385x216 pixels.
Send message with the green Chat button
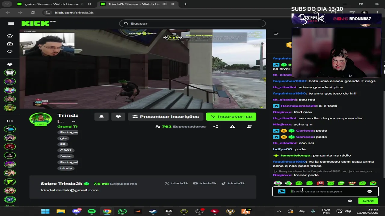[368, 201]
